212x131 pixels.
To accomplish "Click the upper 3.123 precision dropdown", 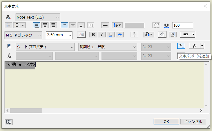I will [x=156, y=47].
